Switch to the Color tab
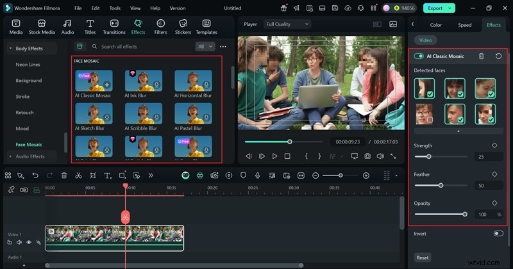This screenshot has width=513, height=269. [436, 25]
